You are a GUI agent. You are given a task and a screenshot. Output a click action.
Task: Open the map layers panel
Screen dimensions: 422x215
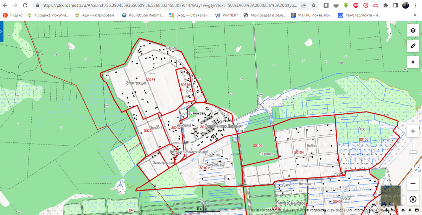413,31
